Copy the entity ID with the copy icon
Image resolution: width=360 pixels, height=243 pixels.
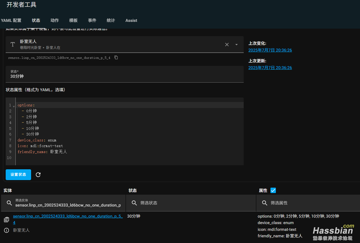click(x=116, y=58)
